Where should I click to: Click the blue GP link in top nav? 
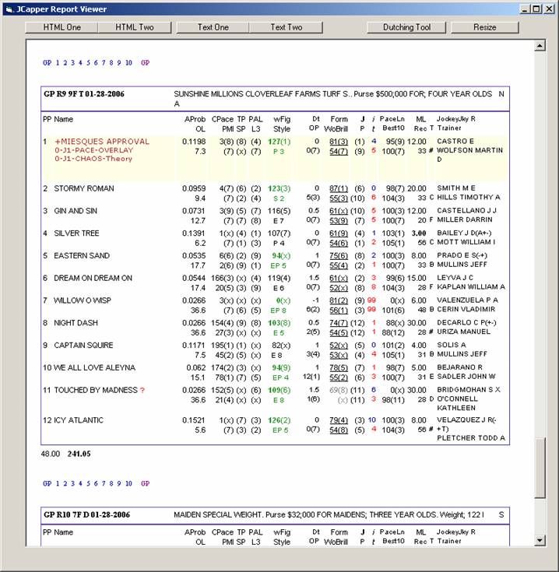[47, 63]
